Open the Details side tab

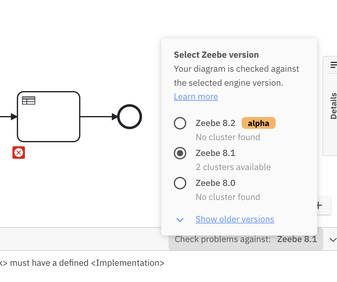(333, 106)
